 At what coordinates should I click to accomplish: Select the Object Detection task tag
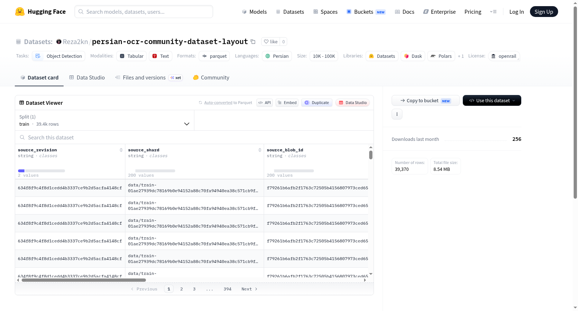(59, 56)
